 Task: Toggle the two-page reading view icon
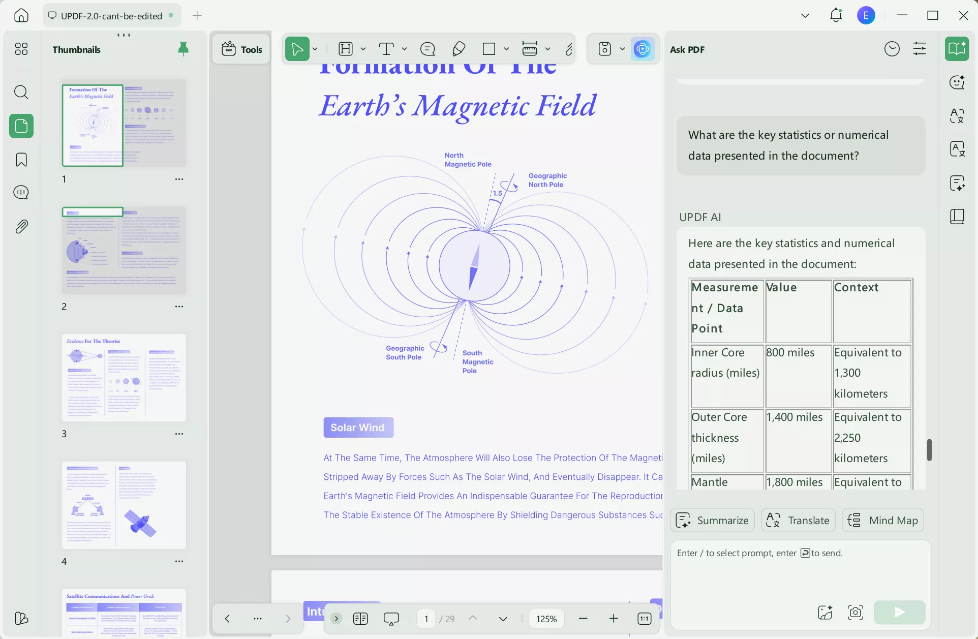[360, 619]
